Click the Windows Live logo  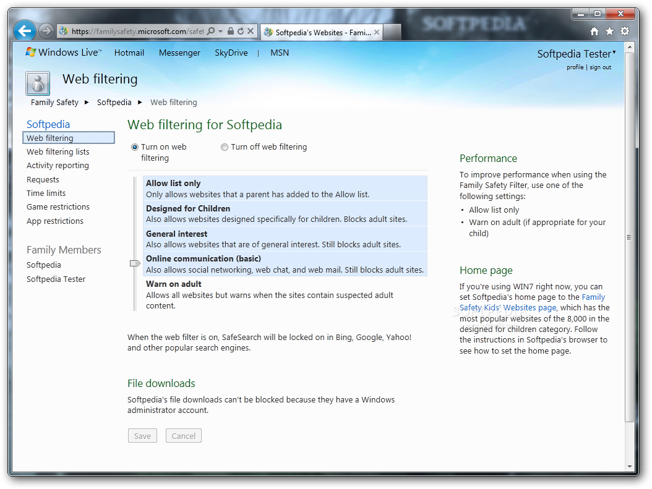coord(64,53)
